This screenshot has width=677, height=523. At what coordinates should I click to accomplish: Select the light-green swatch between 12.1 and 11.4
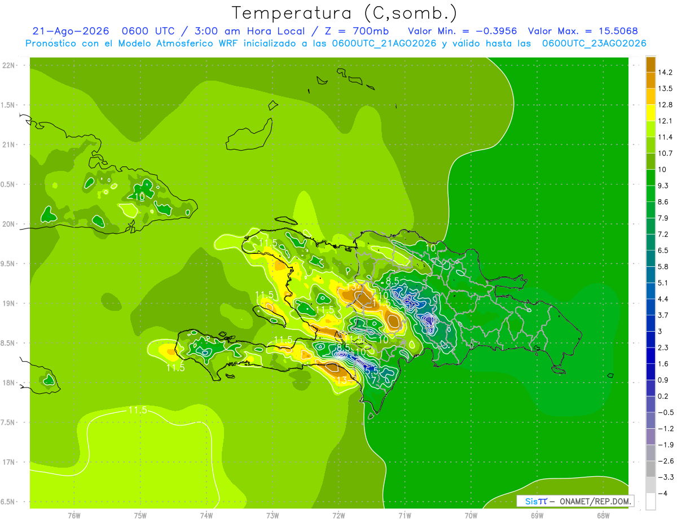[650, 129]
